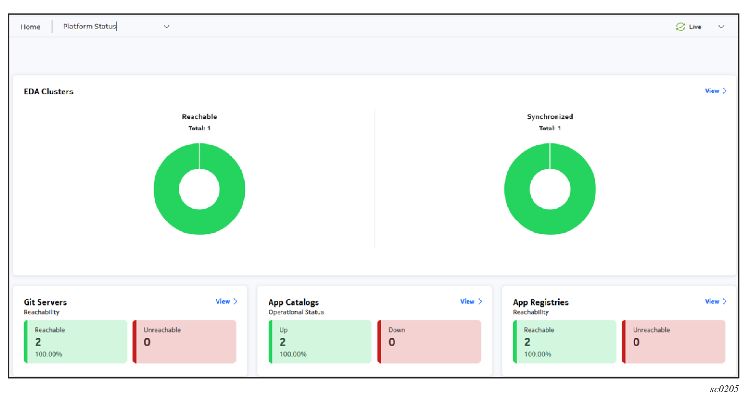Open the EDA Clusters View link

click(x=712, y=91)
